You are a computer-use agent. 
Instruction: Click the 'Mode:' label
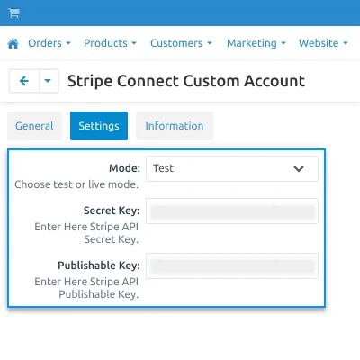click(124, 168)
